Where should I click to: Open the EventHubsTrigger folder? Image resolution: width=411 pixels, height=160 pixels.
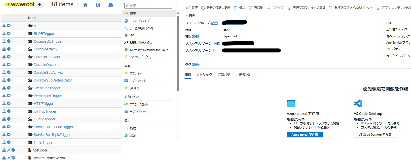click(48, 96)
